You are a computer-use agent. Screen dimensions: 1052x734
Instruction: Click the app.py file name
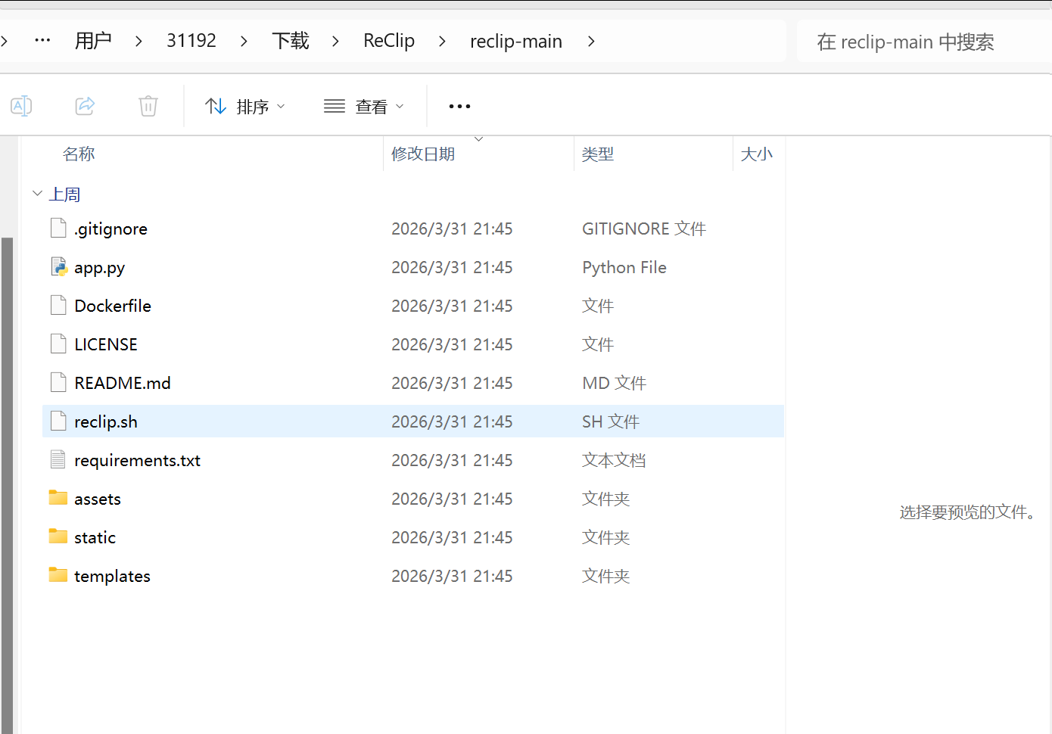tap(99, 268)
